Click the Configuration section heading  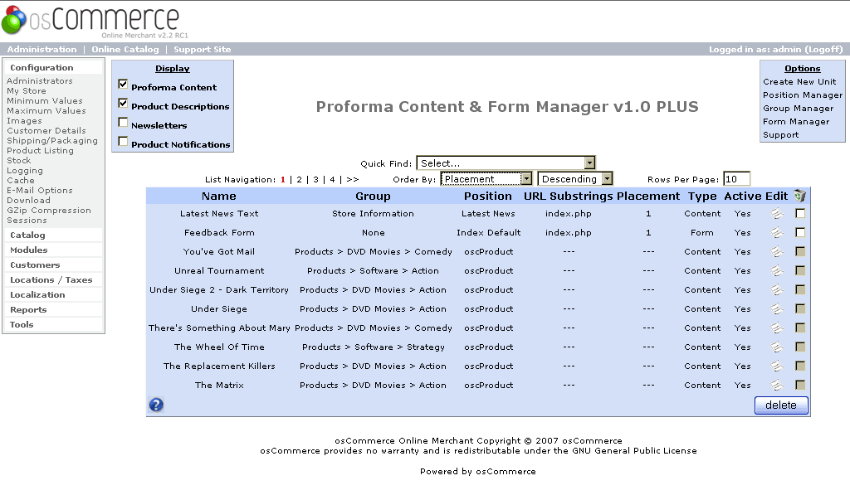point(42,68)
